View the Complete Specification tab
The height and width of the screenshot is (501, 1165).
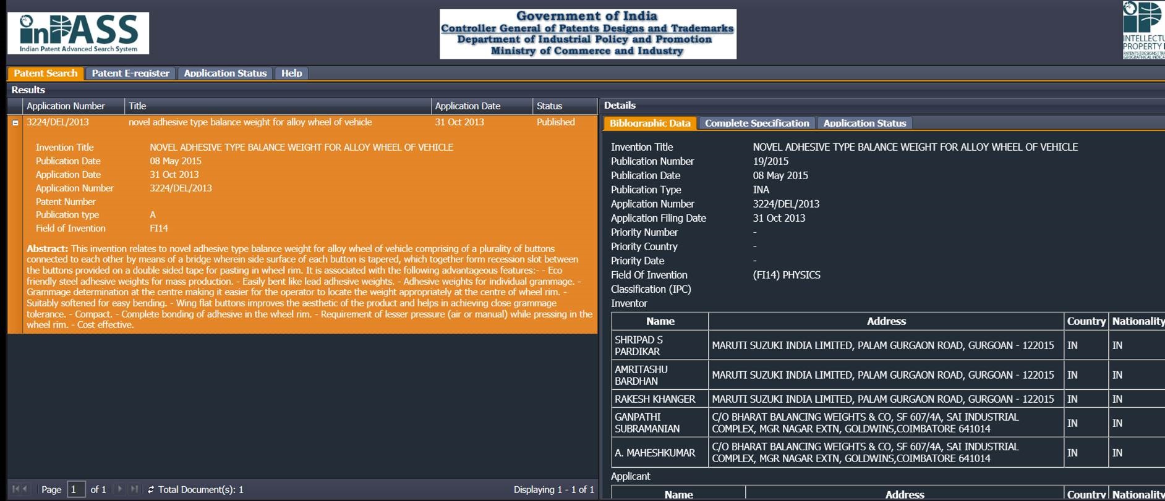(x=757, y=124)
